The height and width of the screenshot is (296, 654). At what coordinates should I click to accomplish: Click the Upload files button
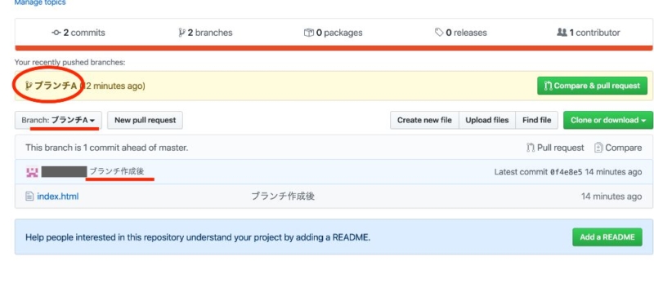point(486,121)
